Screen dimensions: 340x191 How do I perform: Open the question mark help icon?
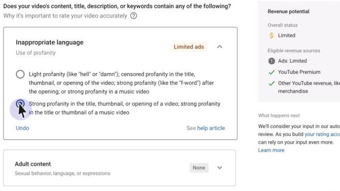coord(134,16)
